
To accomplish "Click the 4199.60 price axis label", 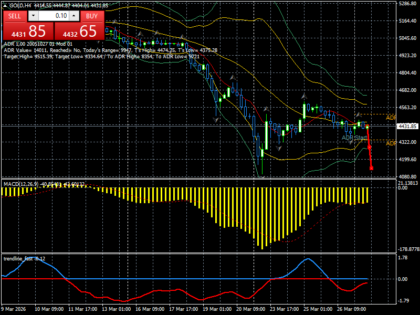I will click(408, 160).
